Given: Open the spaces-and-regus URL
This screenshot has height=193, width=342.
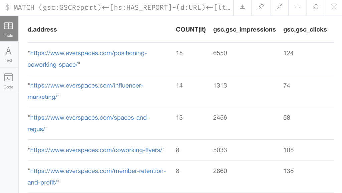Looking at the screenshot, I should pos(88,123).
